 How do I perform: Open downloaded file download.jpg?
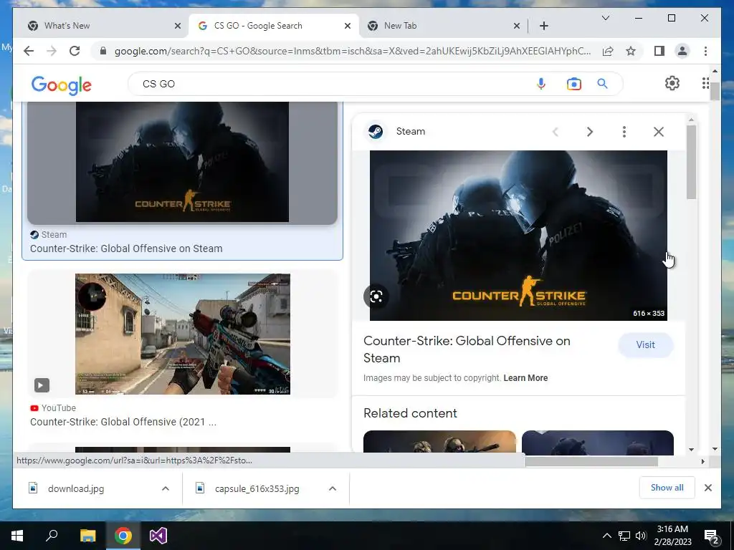(x=76, y=488)
